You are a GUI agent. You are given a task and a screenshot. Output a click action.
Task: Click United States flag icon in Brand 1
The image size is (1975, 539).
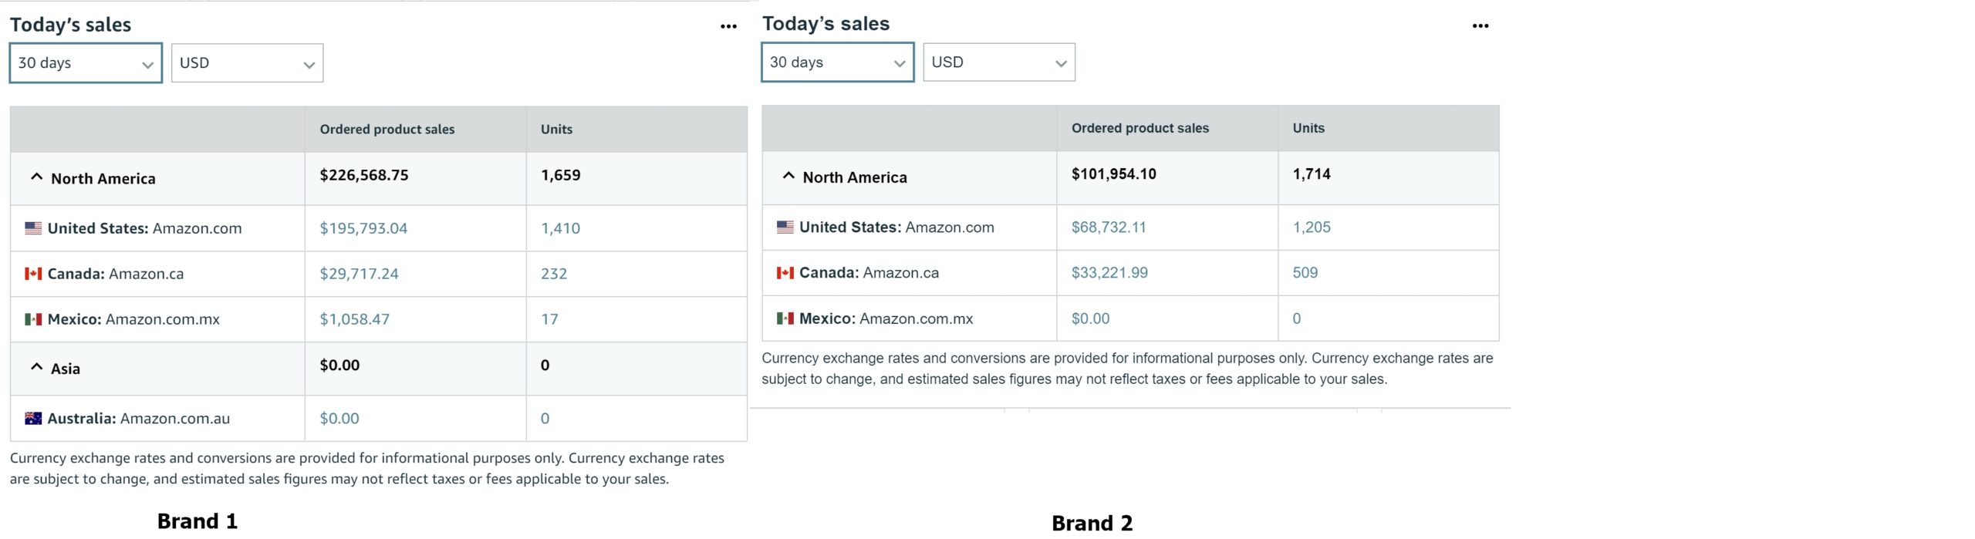pyautogui.click(x=33, y=228)
